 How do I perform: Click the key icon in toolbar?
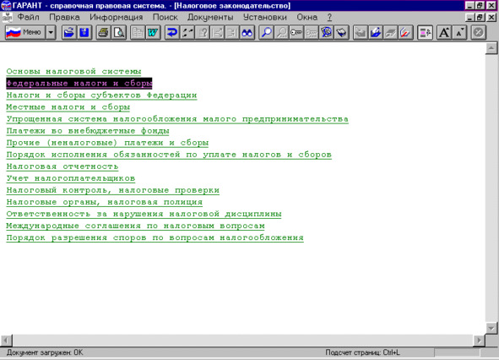coord(296,32)
